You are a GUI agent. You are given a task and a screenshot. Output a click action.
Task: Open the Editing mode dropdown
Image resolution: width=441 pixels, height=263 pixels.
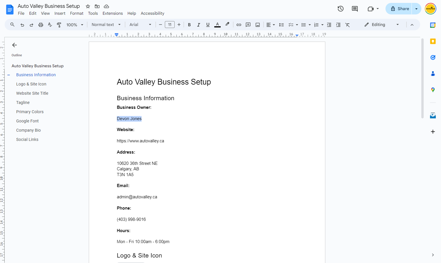pos(382,25)
